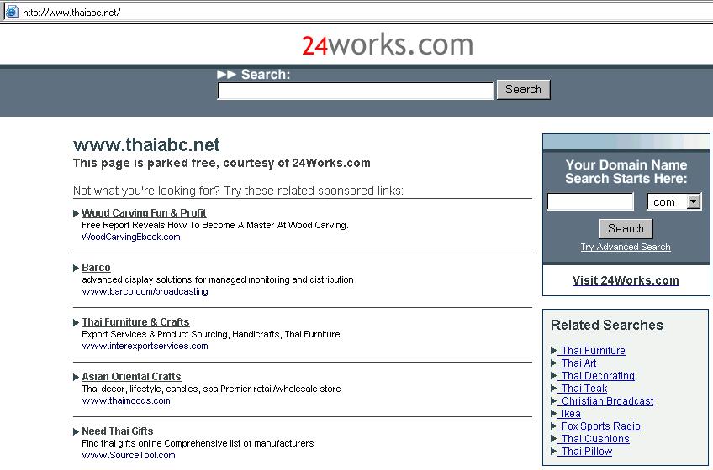Focus the main Search text field
This screenshot has height=470, width=713.
click(x=356, y=91)
